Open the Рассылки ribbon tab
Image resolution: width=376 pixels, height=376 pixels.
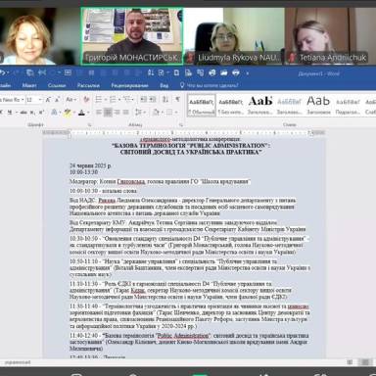click(88, 85)
